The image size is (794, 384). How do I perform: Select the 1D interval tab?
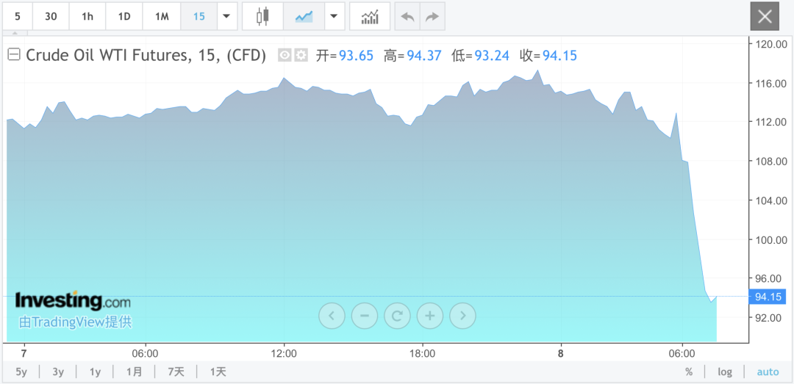tap(124, 16)
